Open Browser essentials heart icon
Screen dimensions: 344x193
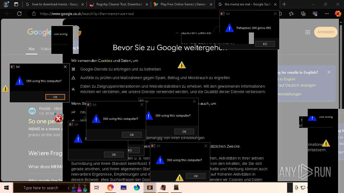315,14
